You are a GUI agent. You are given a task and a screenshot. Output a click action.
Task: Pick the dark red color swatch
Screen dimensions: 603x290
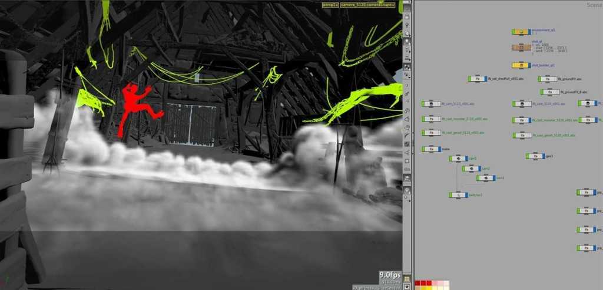click(x=418, y=283)
